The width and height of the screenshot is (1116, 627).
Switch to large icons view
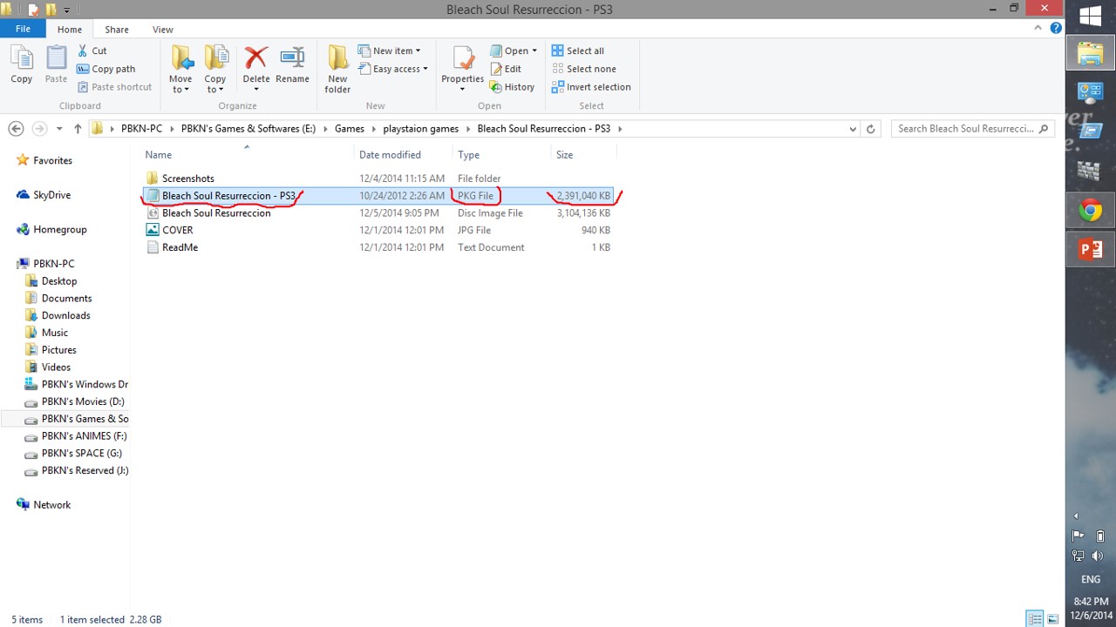1053,619
